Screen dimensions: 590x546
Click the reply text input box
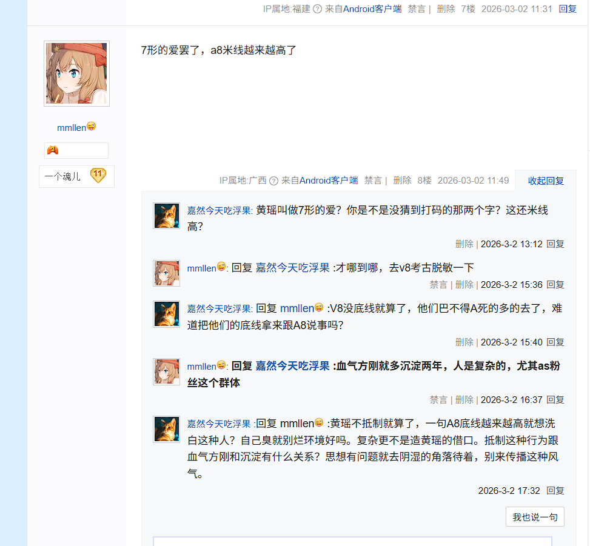352,541
